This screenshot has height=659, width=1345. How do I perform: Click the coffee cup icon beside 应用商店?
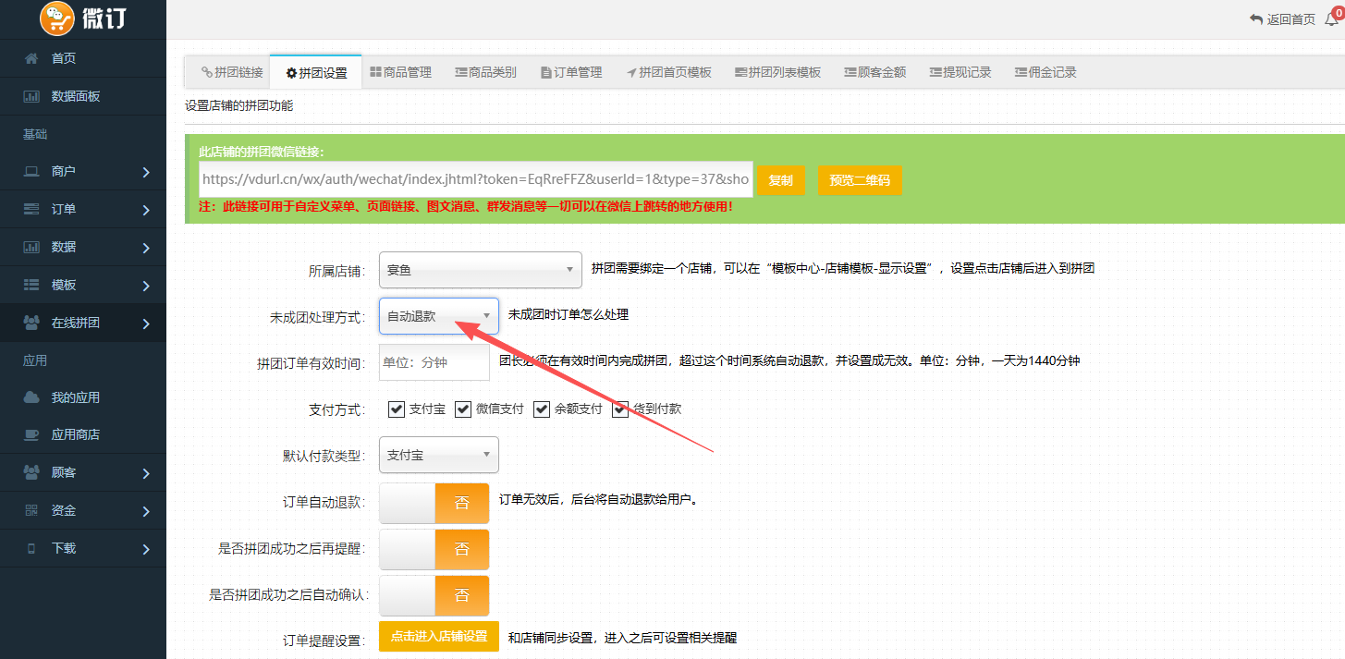pos(31,434)
